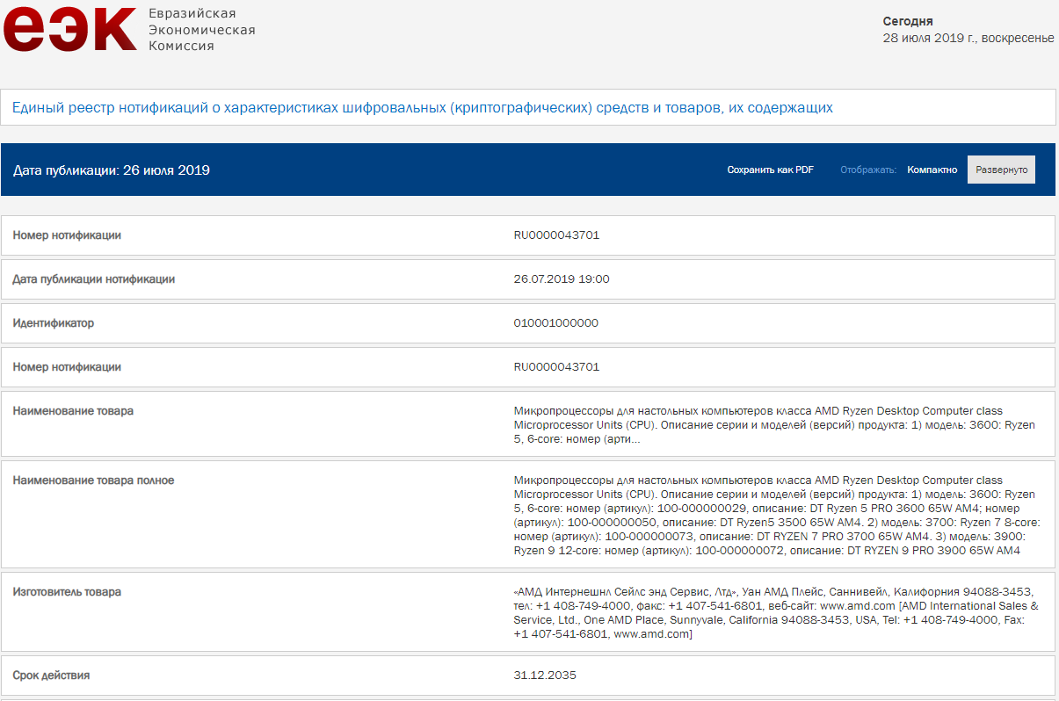This screenshot has height=701, width=1059.
Task: Click Евразийская Экономическая Комиссия header text
Action: pos(202,30)
